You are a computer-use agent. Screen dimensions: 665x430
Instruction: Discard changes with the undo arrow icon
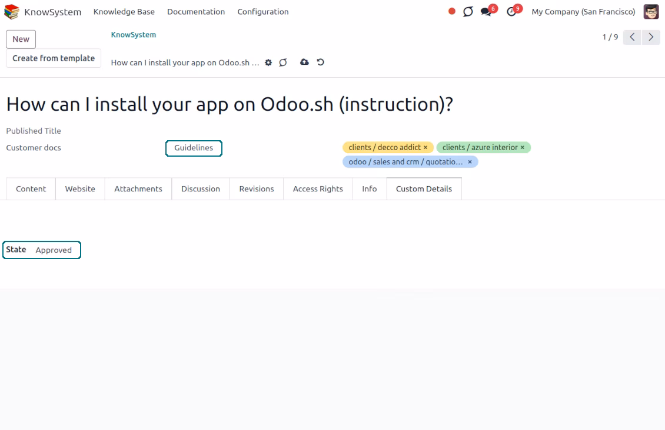(321, 62)
